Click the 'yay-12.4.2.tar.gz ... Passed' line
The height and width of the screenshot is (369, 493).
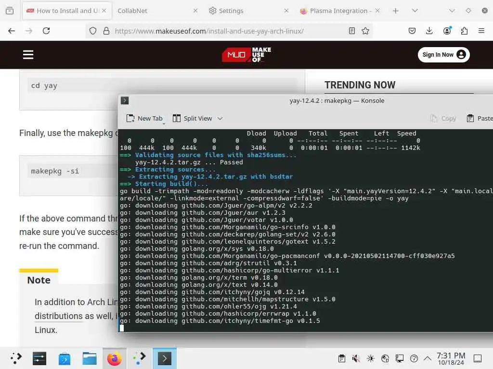(189, 162)
